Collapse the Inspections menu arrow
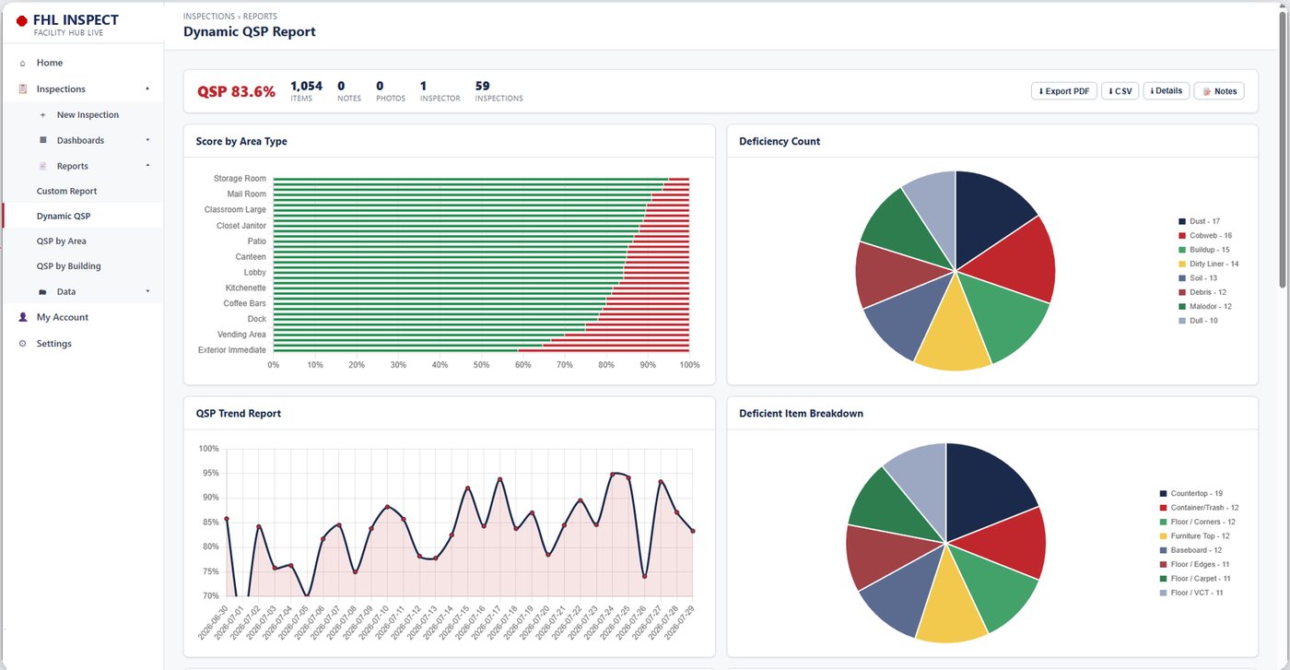Viewport: 1290px width, 670px height. 147,89
